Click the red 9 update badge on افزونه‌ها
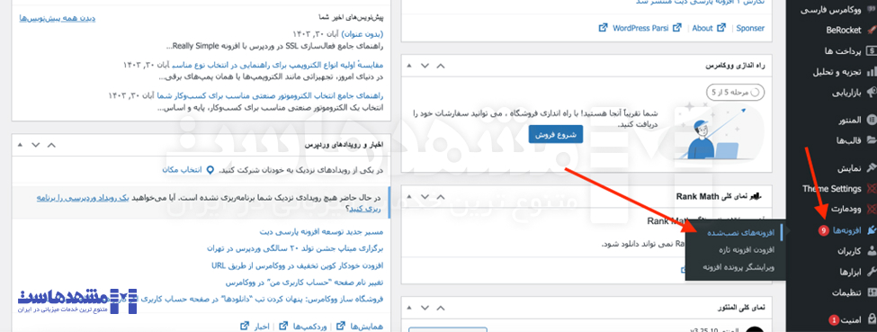 point(823,230)
